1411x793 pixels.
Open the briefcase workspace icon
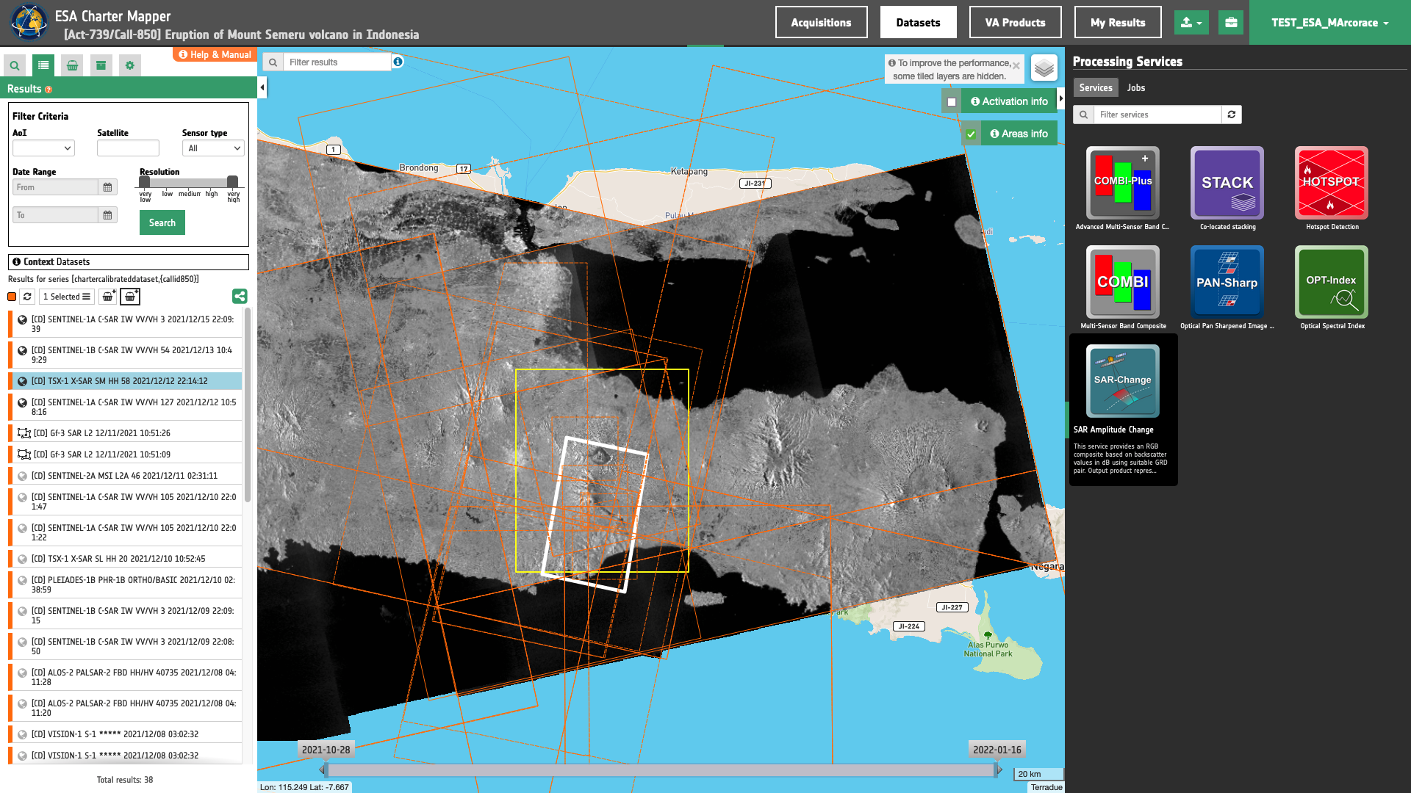[x=1231, y=23]
